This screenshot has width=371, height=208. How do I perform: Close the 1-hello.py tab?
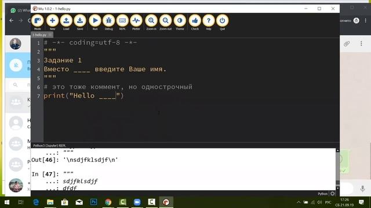coord(50,35)
